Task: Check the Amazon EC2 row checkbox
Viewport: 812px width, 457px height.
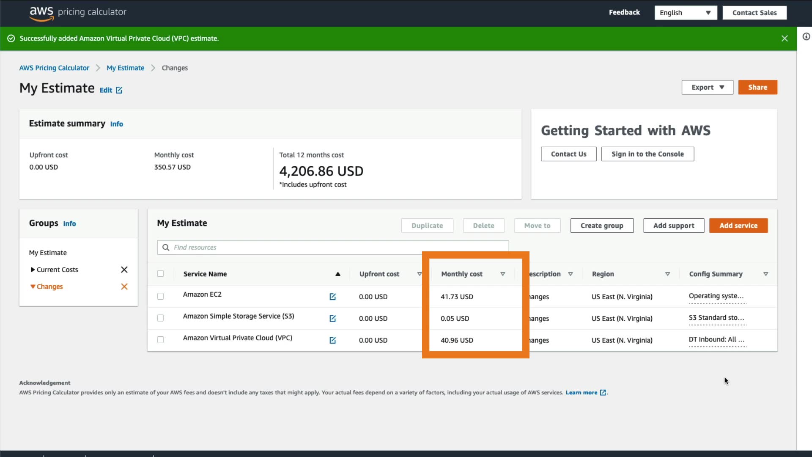Action: pos(160,296)
